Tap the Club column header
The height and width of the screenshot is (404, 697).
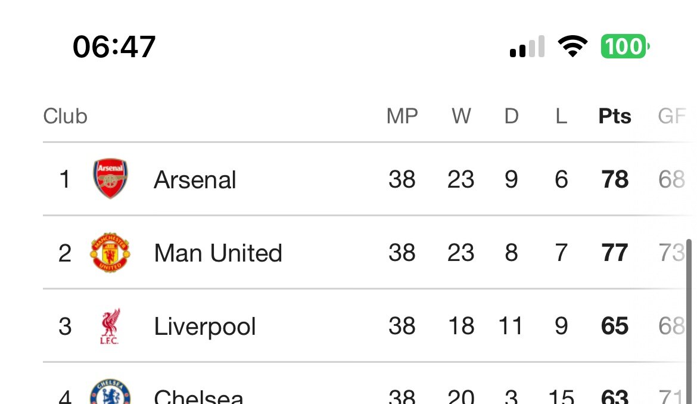[66, 116]
